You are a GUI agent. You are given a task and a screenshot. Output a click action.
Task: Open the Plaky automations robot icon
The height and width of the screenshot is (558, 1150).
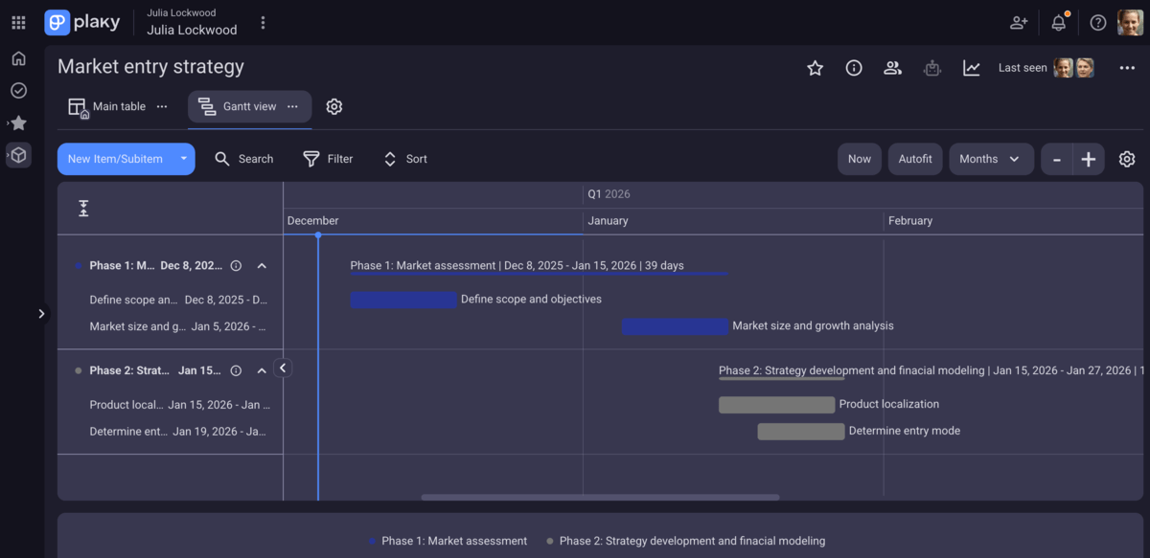pyautogui.click(x=931, y=67)
